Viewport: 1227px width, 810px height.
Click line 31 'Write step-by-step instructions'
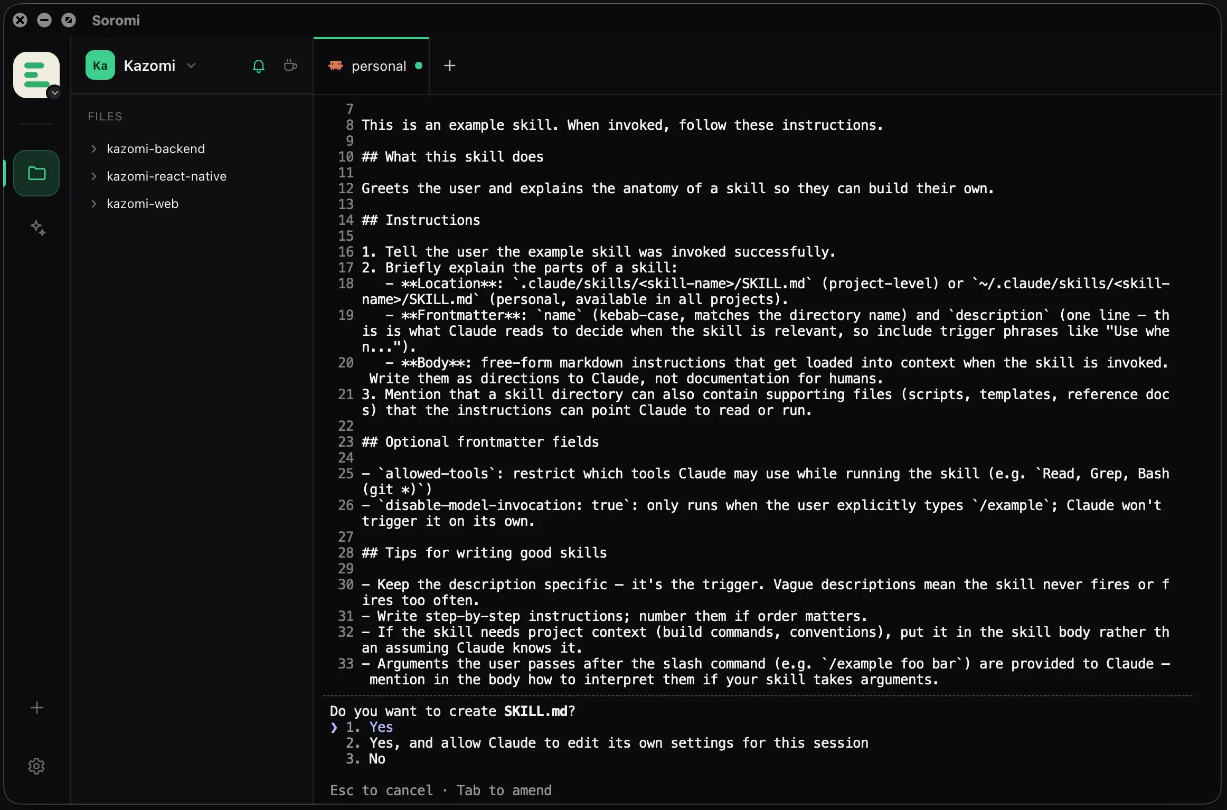[x=615, y=616]
